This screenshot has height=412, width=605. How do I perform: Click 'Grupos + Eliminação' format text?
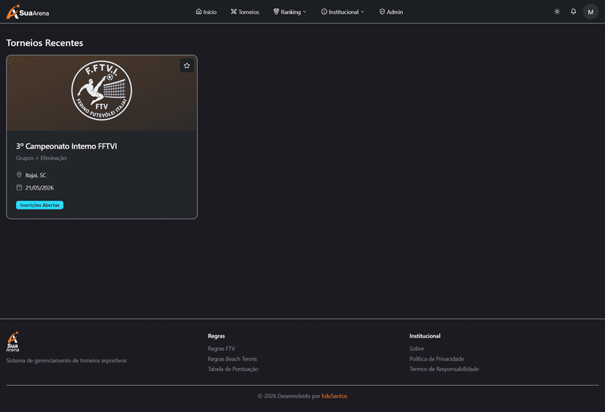(42, 158)
